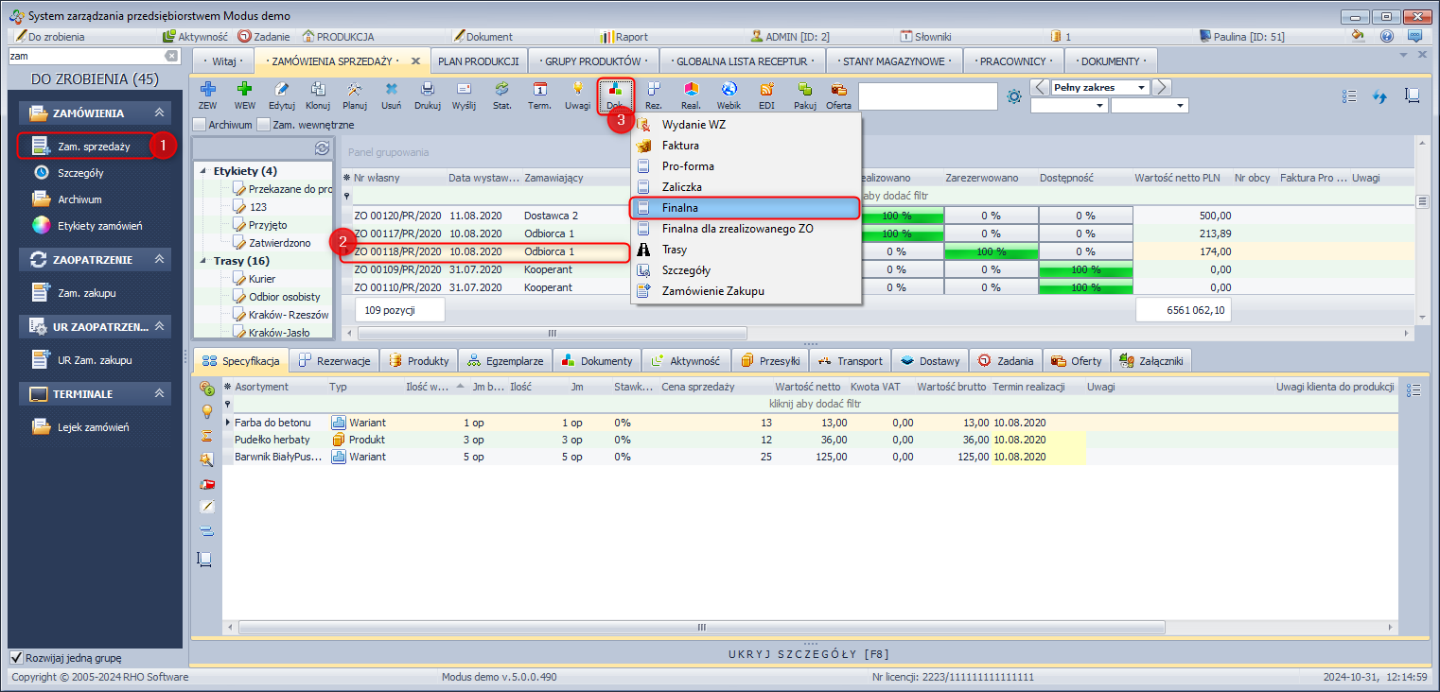Open Zam. zakupu in the sidebar
This screenshot has height=692, width=1440.
[86, 293]
